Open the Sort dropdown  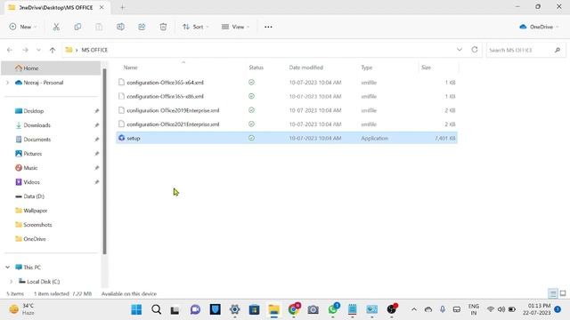point(196,27)
